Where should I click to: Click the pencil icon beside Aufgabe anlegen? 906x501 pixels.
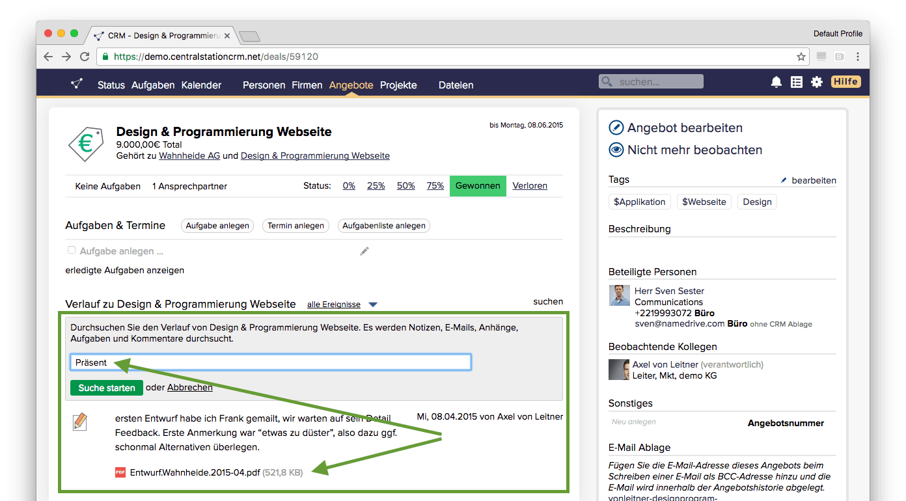(x=364, y=251)
